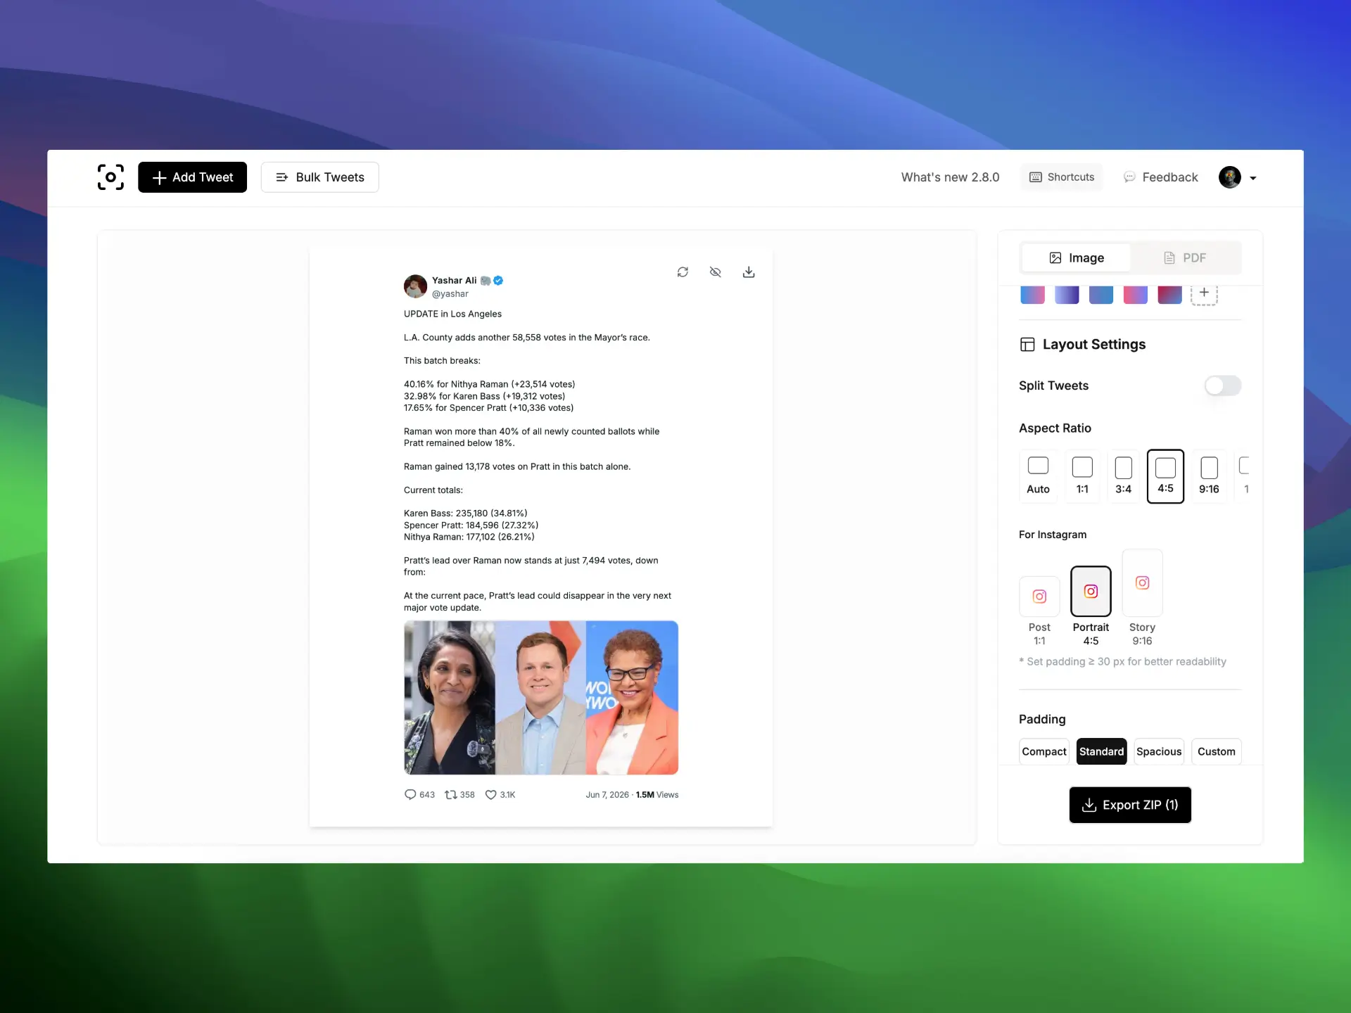Switch to the Image tab
Viewport: 1351px width, 1013px height.
[x=1076, y=258]
